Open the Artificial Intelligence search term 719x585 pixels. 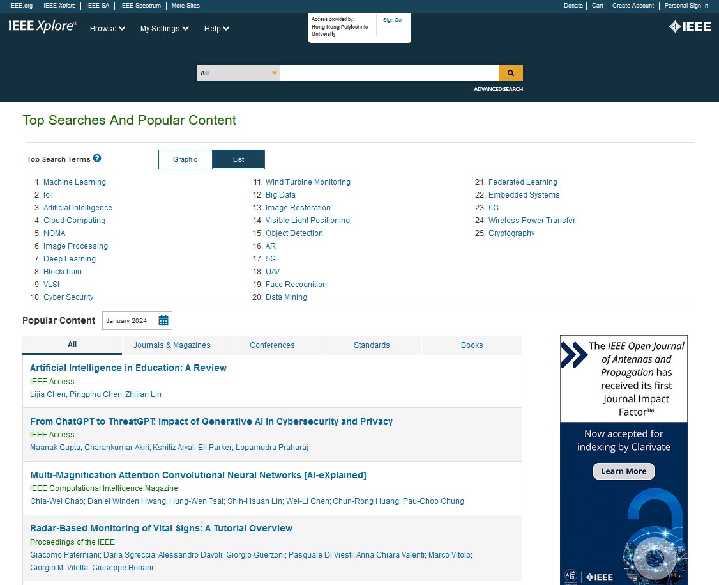coord(78,208)
